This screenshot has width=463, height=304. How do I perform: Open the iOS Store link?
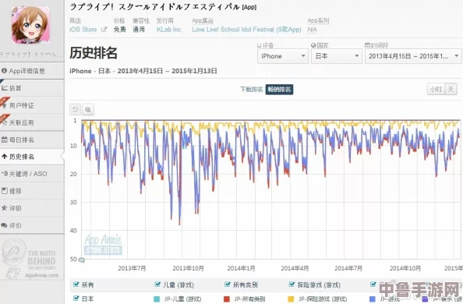point(83,30)
